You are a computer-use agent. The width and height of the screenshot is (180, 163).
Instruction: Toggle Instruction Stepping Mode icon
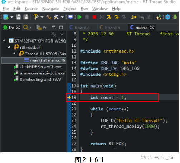pyautogui.click(x=134, y=17)
